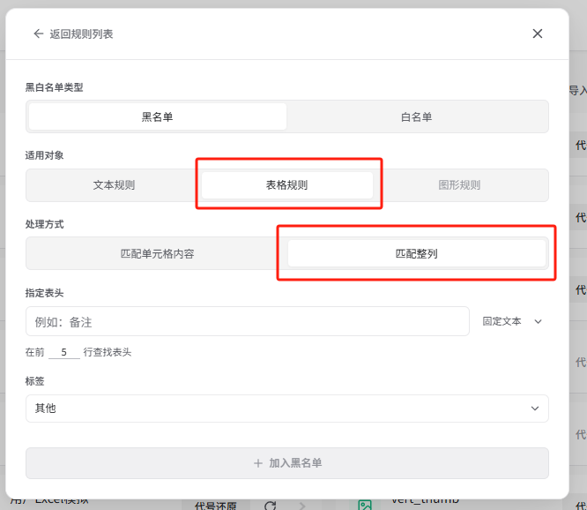
Task: Choose the 文本规则 tab
Action: click(x=114, y=185)
